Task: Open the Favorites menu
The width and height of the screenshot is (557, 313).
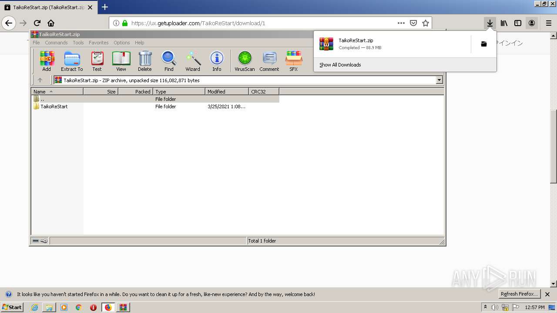Action: tap(99, 43)
